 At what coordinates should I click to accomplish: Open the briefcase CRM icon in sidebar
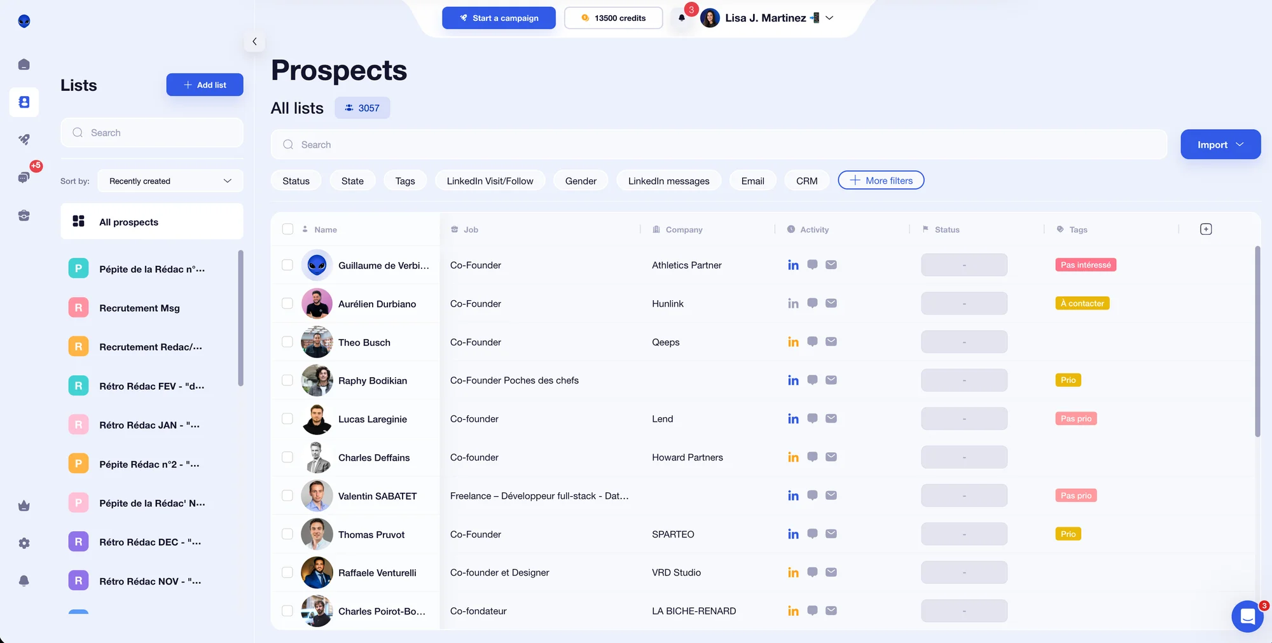coord(24,216)
